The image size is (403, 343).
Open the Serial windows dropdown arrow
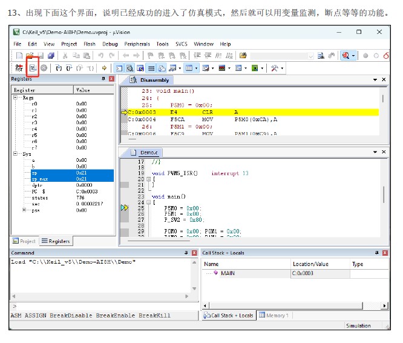pos(212,68)
